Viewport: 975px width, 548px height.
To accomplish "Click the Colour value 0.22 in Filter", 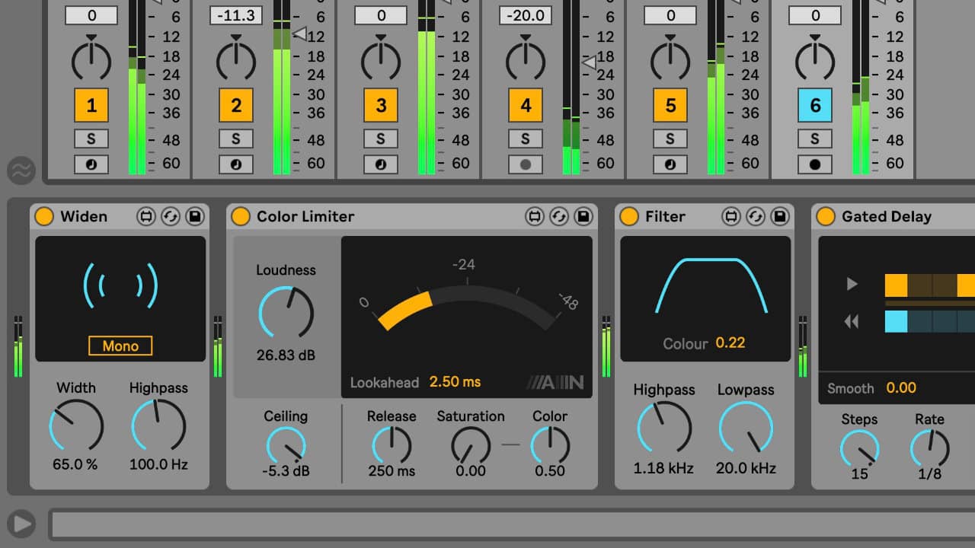I will coord(730,343).
